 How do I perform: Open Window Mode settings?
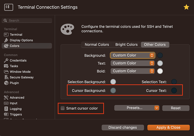pos(20,72)
